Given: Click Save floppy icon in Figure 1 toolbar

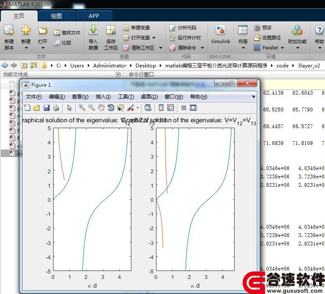Looking at the screenshot, I should point(46,108).
